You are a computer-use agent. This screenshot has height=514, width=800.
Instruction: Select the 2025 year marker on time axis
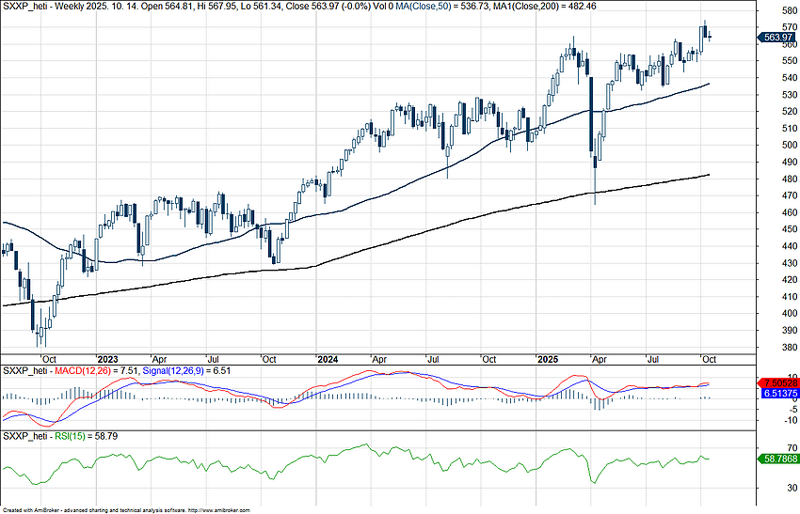548,359
